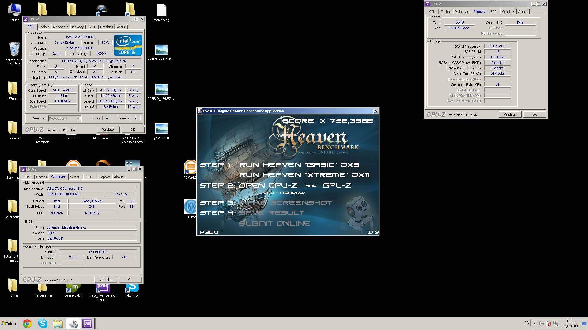
Task: Open Memory tab in top-left CPU-Z
Action: pyautogui.click(x=78, y=27)
